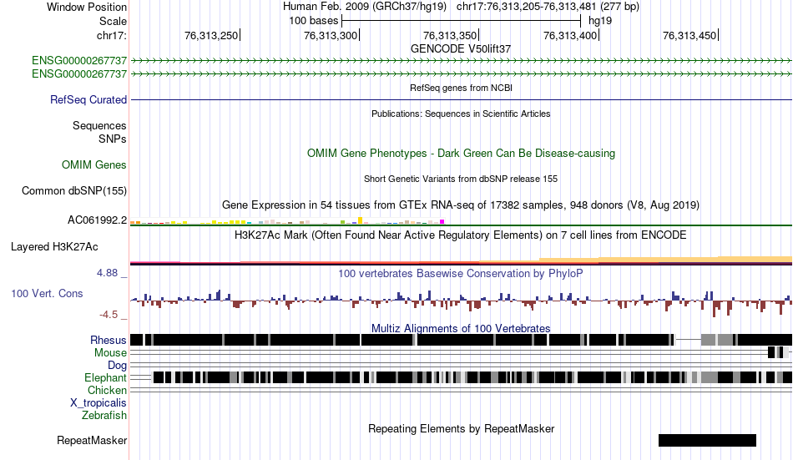
Task: Open Short Genetic Variants from dbSNP release 155 title
Action: [461, 179]
